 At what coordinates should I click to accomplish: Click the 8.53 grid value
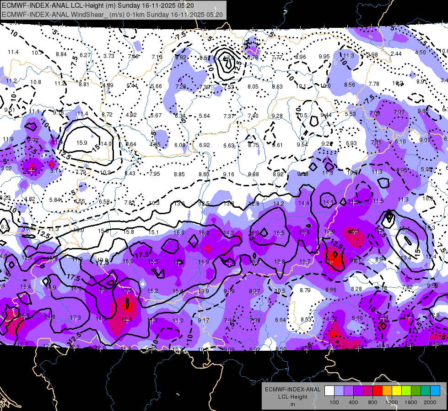(306, 320)
